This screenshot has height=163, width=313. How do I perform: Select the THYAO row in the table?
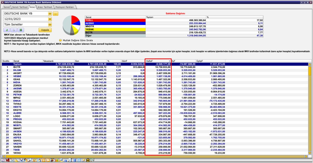pyautogui.click(x=155, y=104)
